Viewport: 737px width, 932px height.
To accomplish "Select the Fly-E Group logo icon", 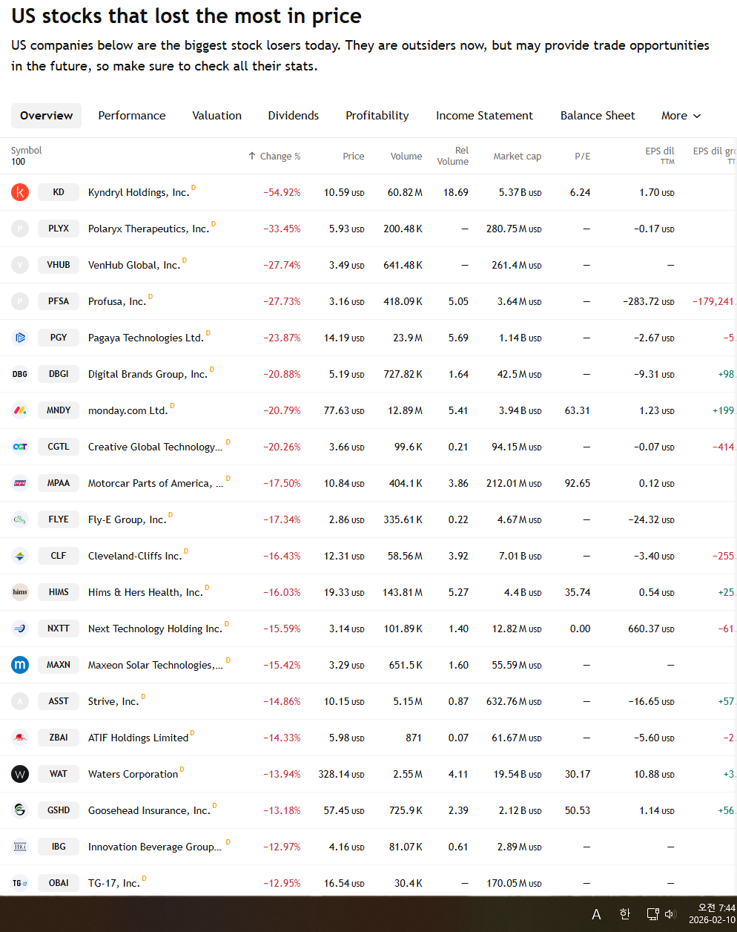I will [x=20, y=519].
